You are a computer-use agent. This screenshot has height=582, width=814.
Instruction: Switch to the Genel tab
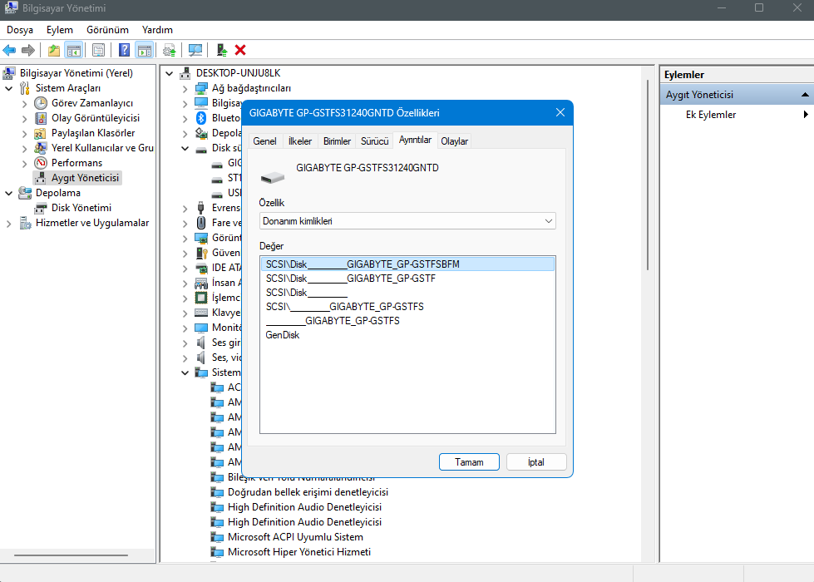[x=264, y=141]
